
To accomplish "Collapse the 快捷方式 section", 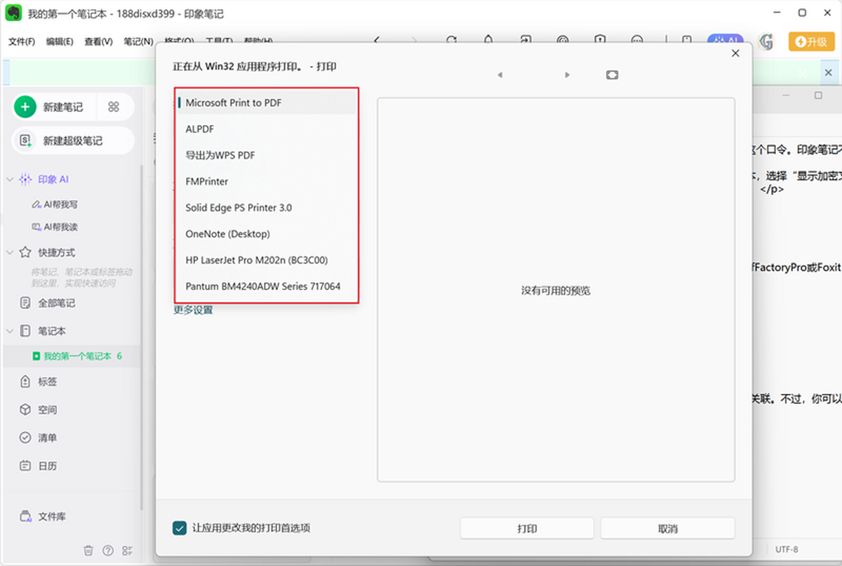I will 10,252.
